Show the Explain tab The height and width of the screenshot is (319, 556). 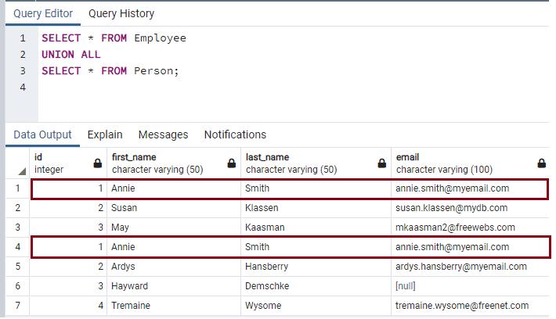point(105,134)
